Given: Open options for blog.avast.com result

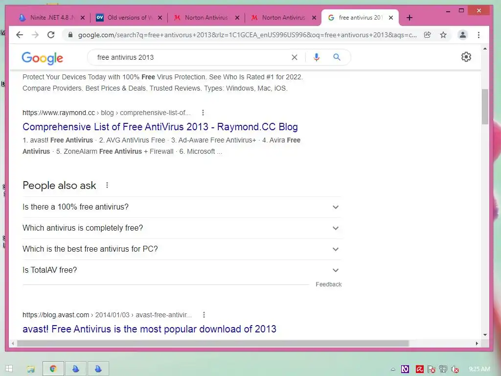Looking at the screenshot, I should pyautogui.click(x=204, y=315).
